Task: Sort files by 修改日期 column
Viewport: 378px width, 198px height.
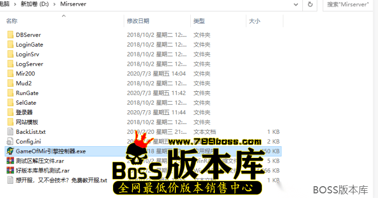Action: click(138, 21)
